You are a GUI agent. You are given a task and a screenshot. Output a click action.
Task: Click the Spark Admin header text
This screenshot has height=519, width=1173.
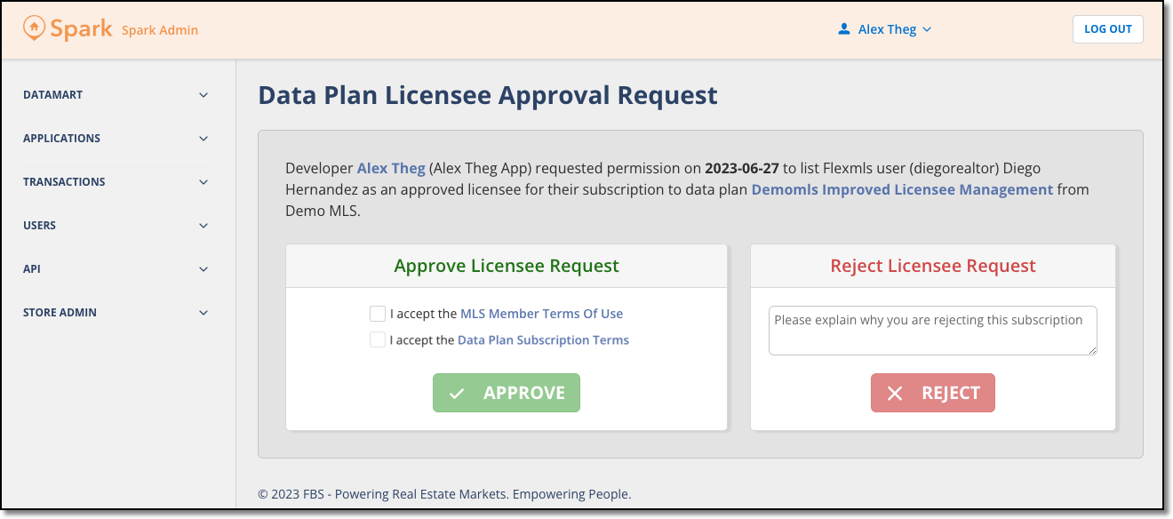click(160, 30)
